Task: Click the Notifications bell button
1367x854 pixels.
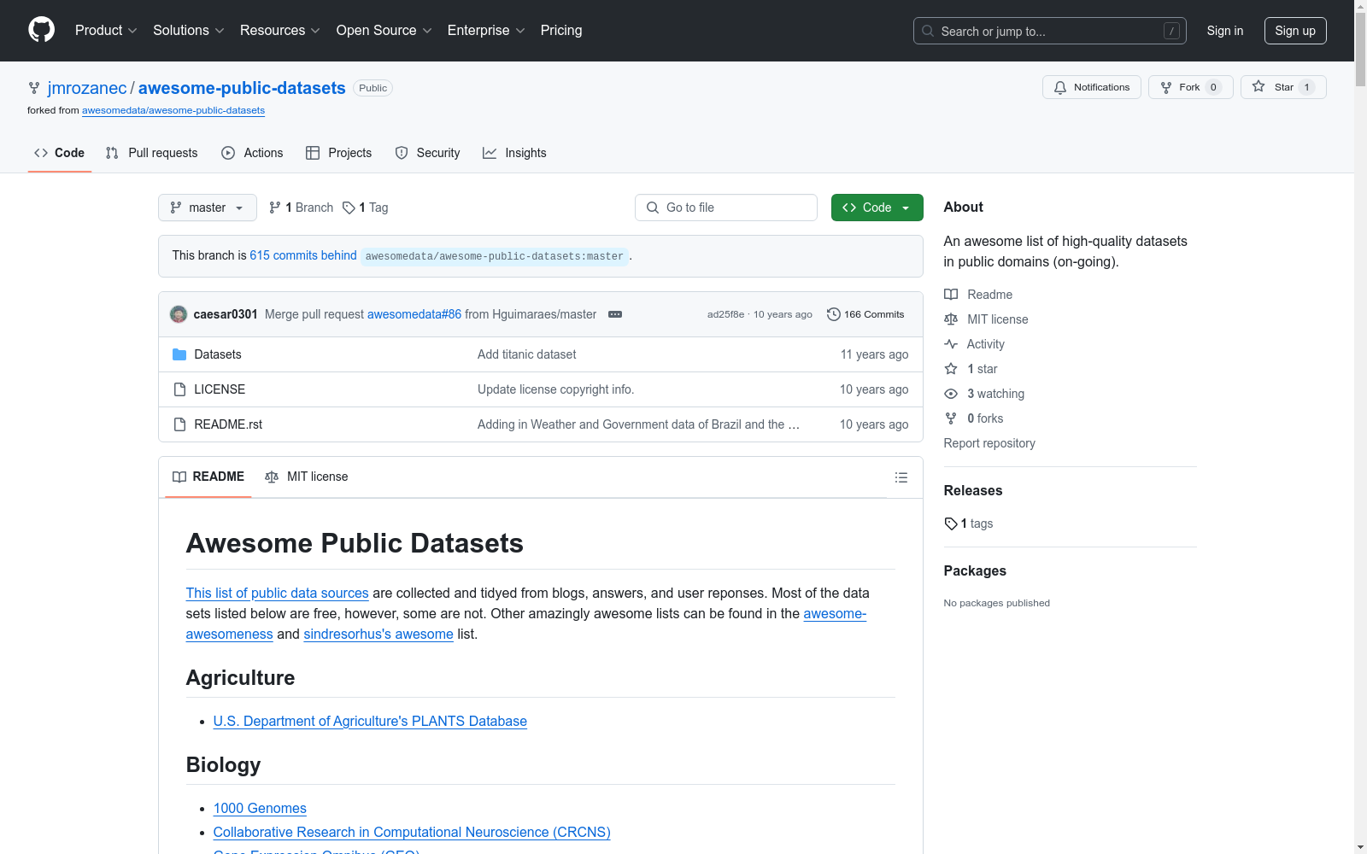Action: click(x=1091, y=87)
